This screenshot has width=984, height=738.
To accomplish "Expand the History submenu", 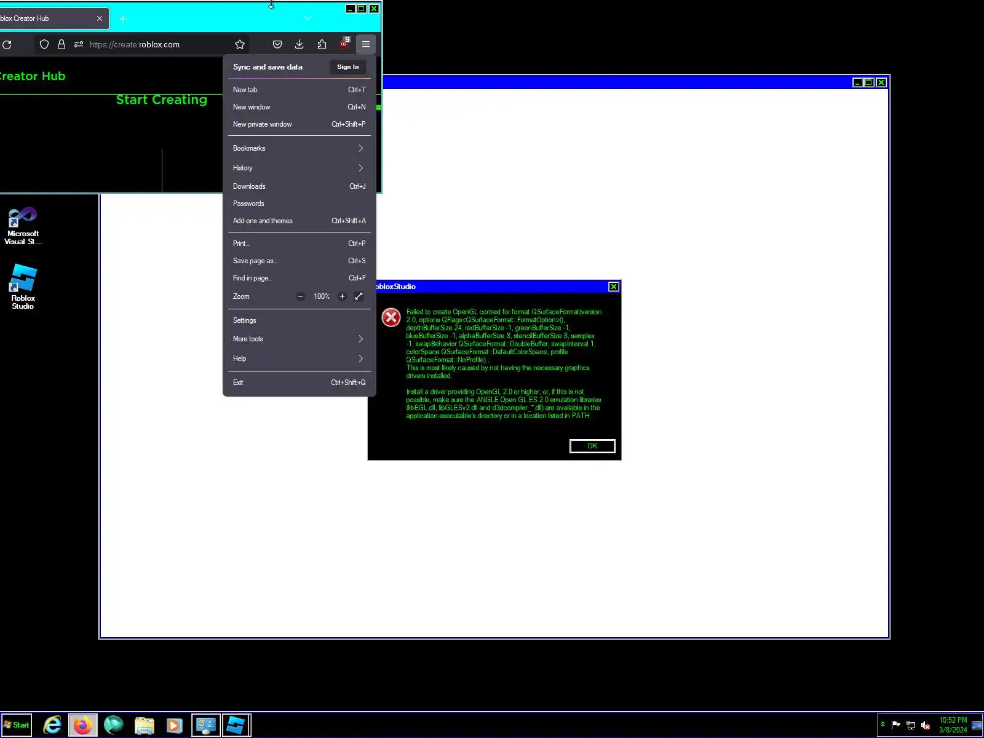I will [300, 168].
